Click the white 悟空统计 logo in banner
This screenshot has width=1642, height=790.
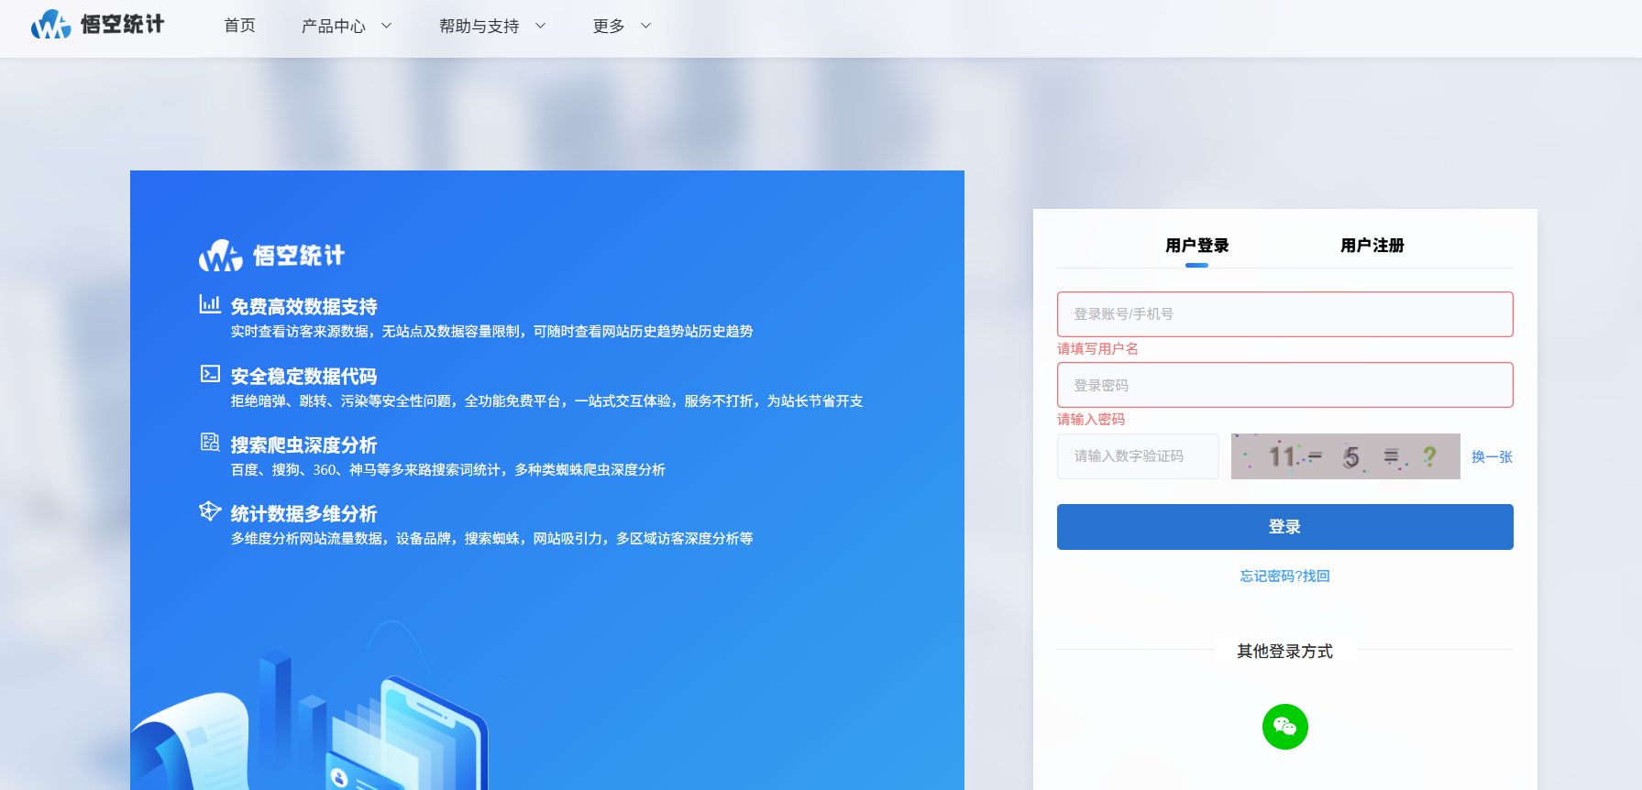click(271, 256)
